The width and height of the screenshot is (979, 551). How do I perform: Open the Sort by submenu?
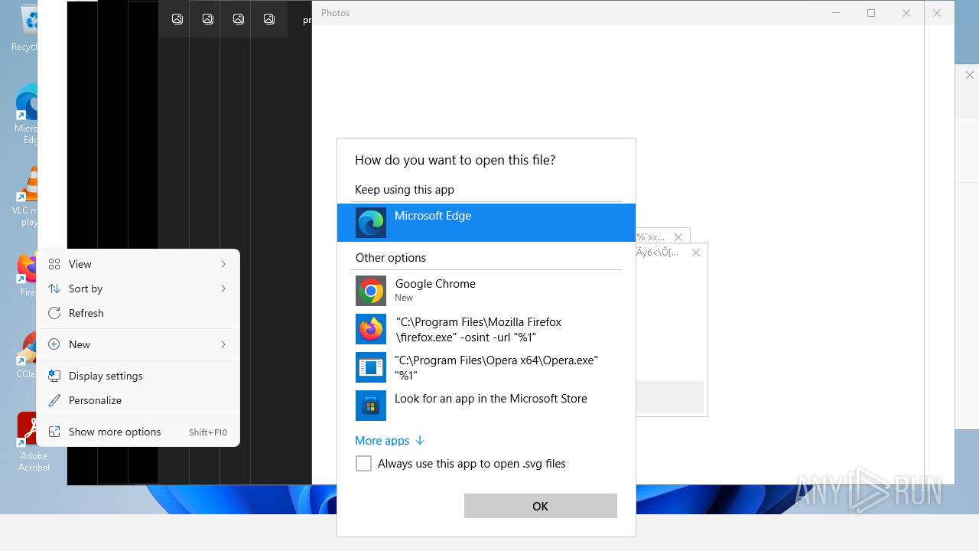coord(138,289)
